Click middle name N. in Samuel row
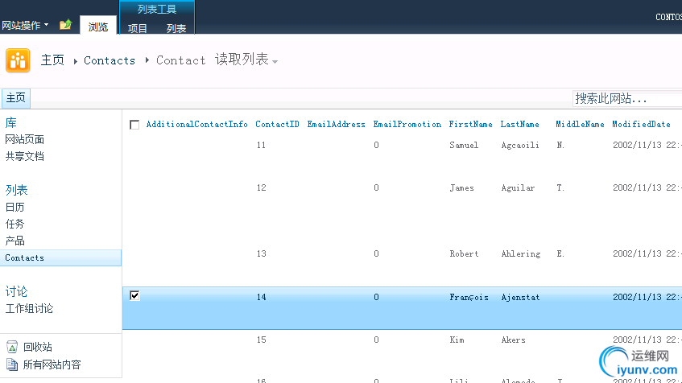Screen dimensions: 682x383 click(x=560, y=145)
